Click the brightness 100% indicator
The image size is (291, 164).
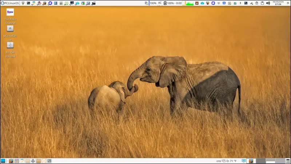click(151, 3)
